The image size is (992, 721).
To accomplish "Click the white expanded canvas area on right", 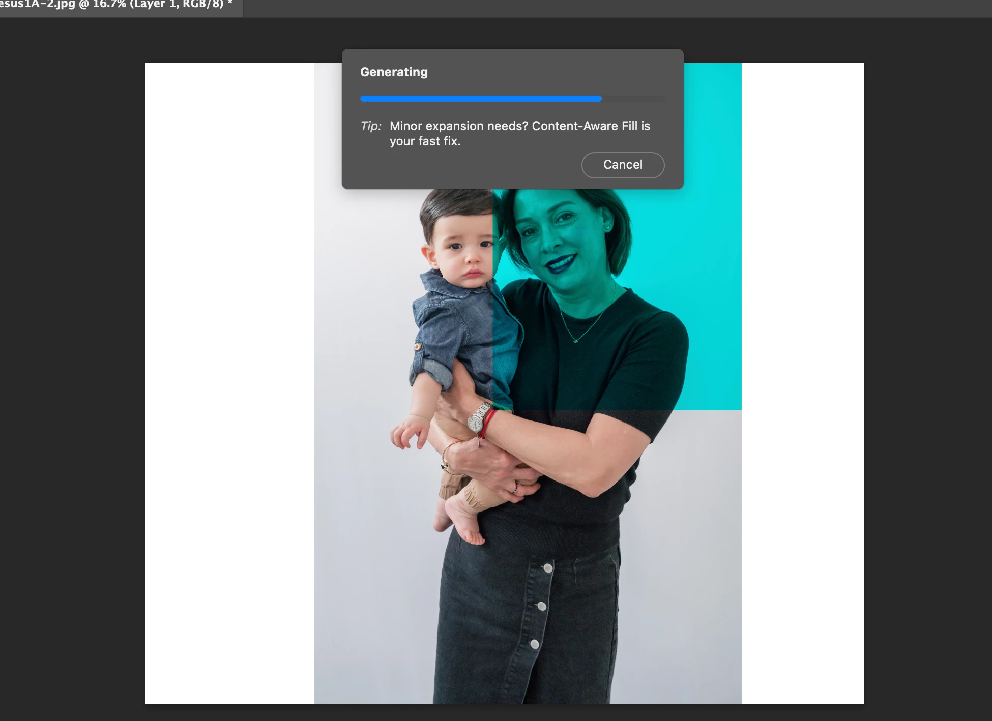I will [x=803, y=381].
